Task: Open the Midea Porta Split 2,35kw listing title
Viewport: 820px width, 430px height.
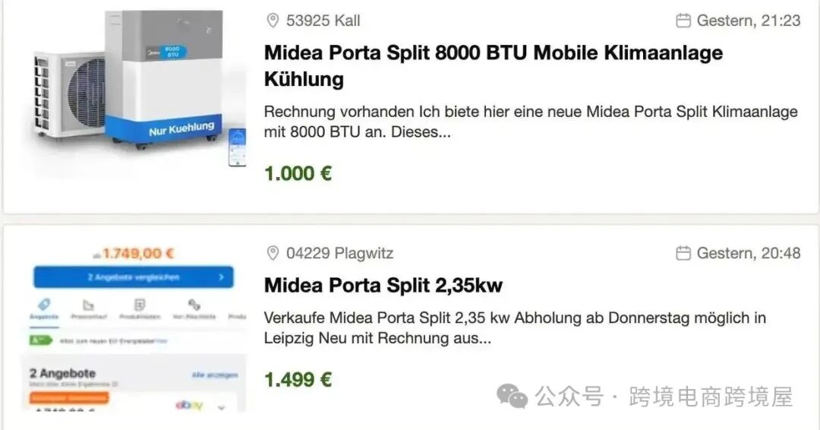Action: (x=383, y=285)
